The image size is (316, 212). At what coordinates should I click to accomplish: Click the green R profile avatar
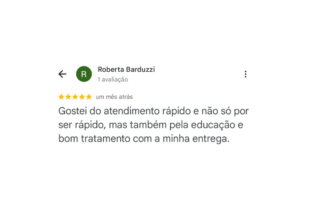84,74
